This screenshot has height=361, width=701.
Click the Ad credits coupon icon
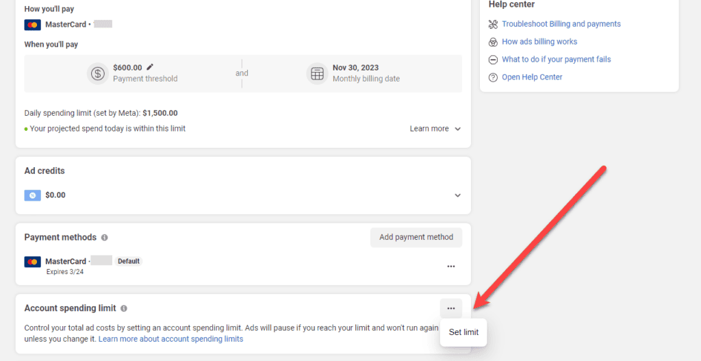coord(32,195)
